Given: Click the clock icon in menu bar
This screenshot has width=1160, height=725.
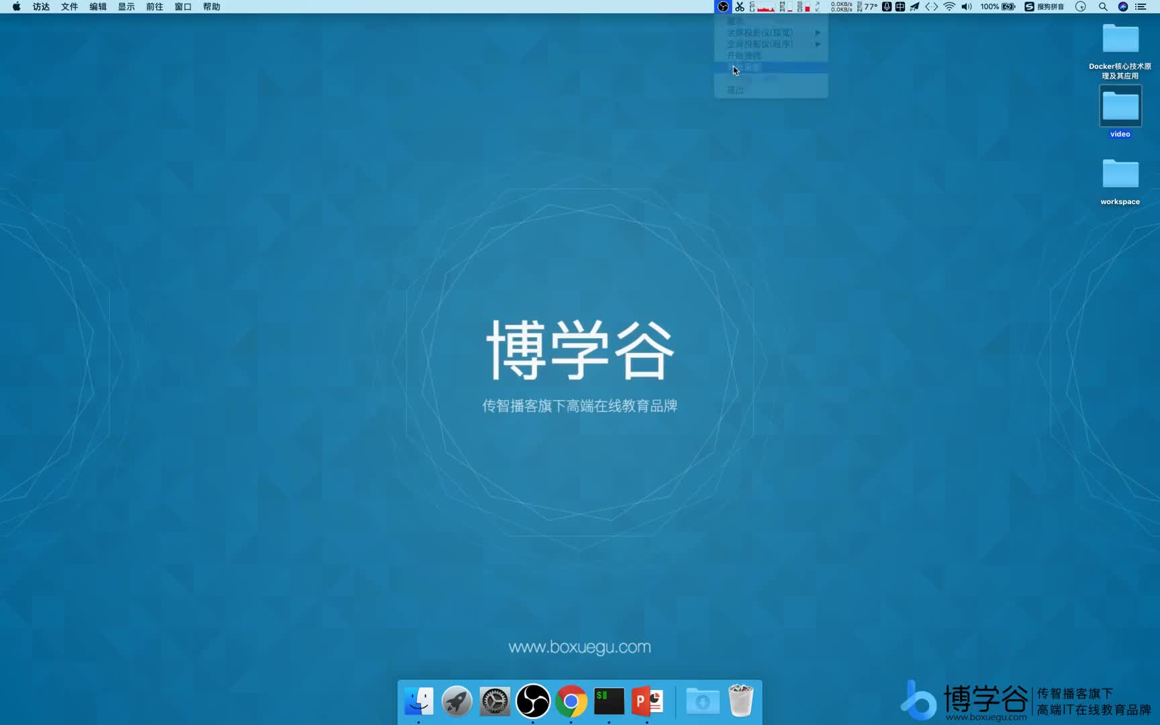Looking at the screenshot, I should [x=1080, y=7].
